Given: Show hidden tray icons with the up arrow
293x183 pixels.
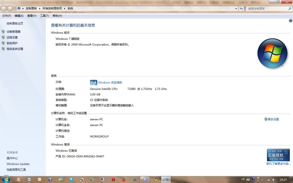Looking at the screenshot, I should (262, 180).
